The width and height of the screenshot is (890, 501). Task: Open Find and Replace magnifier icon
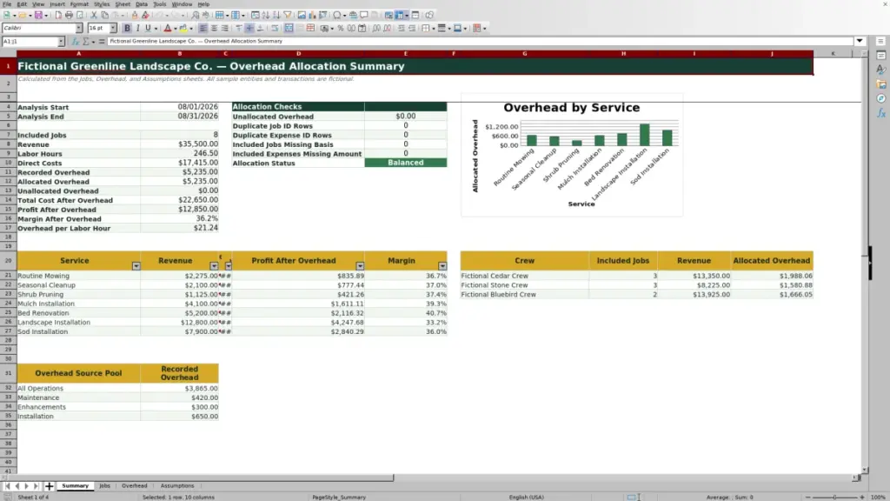point(196,15)
